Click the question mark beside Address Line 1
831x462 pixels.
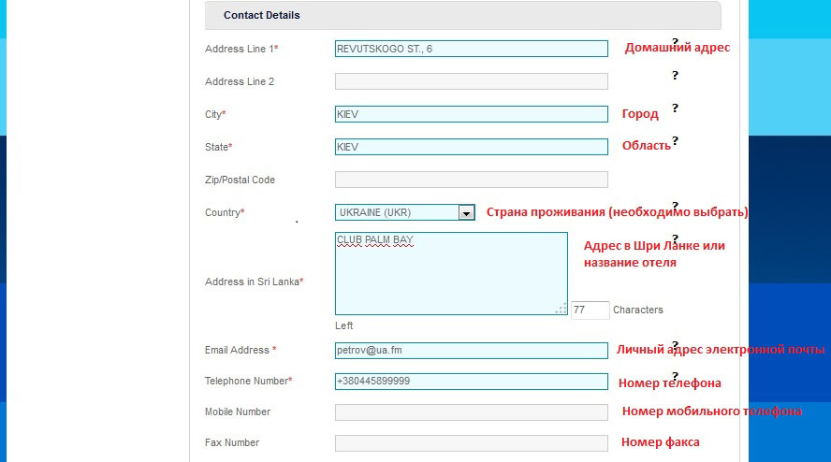click(675, 42)
